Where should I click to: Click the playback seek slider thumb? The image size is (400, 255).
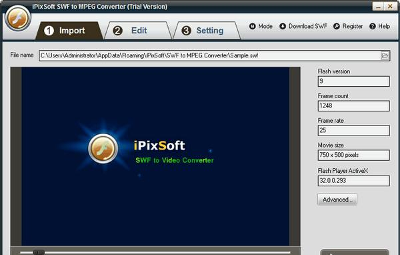tap(39, 252)
